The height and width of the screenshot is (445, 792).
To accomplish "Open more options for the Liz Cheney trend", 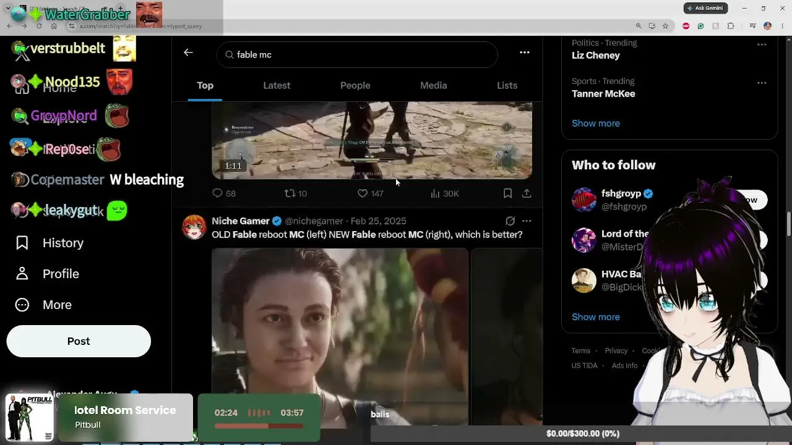I will (x=762, y=44).
